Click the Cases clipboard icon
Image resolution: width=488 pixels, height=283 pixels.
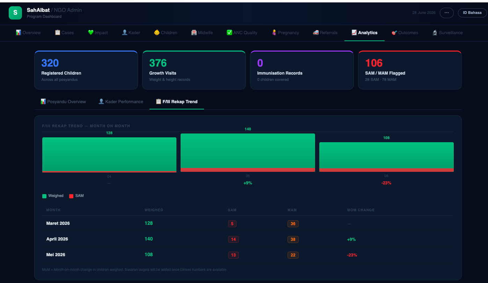(x=58, y=32)
